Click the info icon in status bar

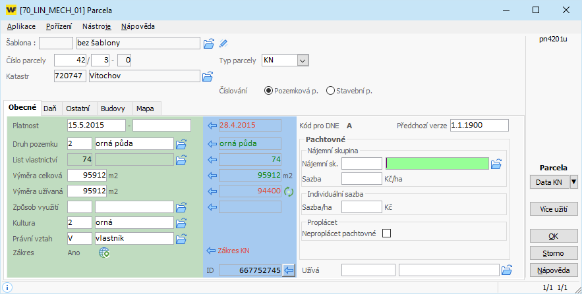coord(7,287)
